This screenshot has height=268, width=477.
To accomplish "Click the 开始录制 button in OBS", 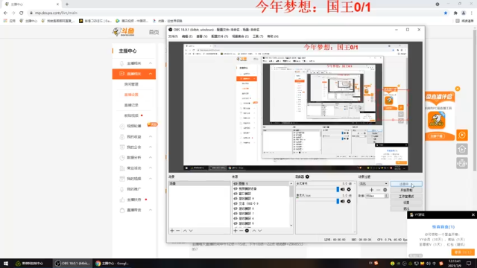I will tap(406, 191).
